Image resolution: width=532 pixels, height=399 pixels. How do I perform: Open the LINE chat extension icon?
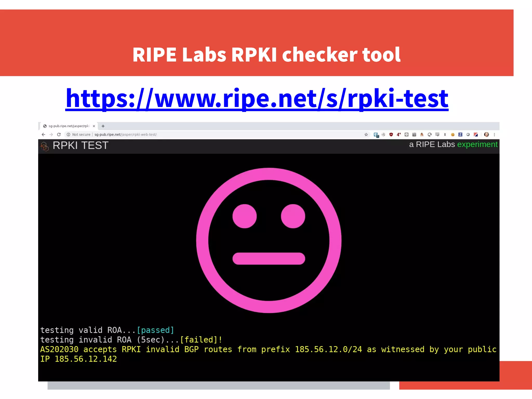click(407, 134)
